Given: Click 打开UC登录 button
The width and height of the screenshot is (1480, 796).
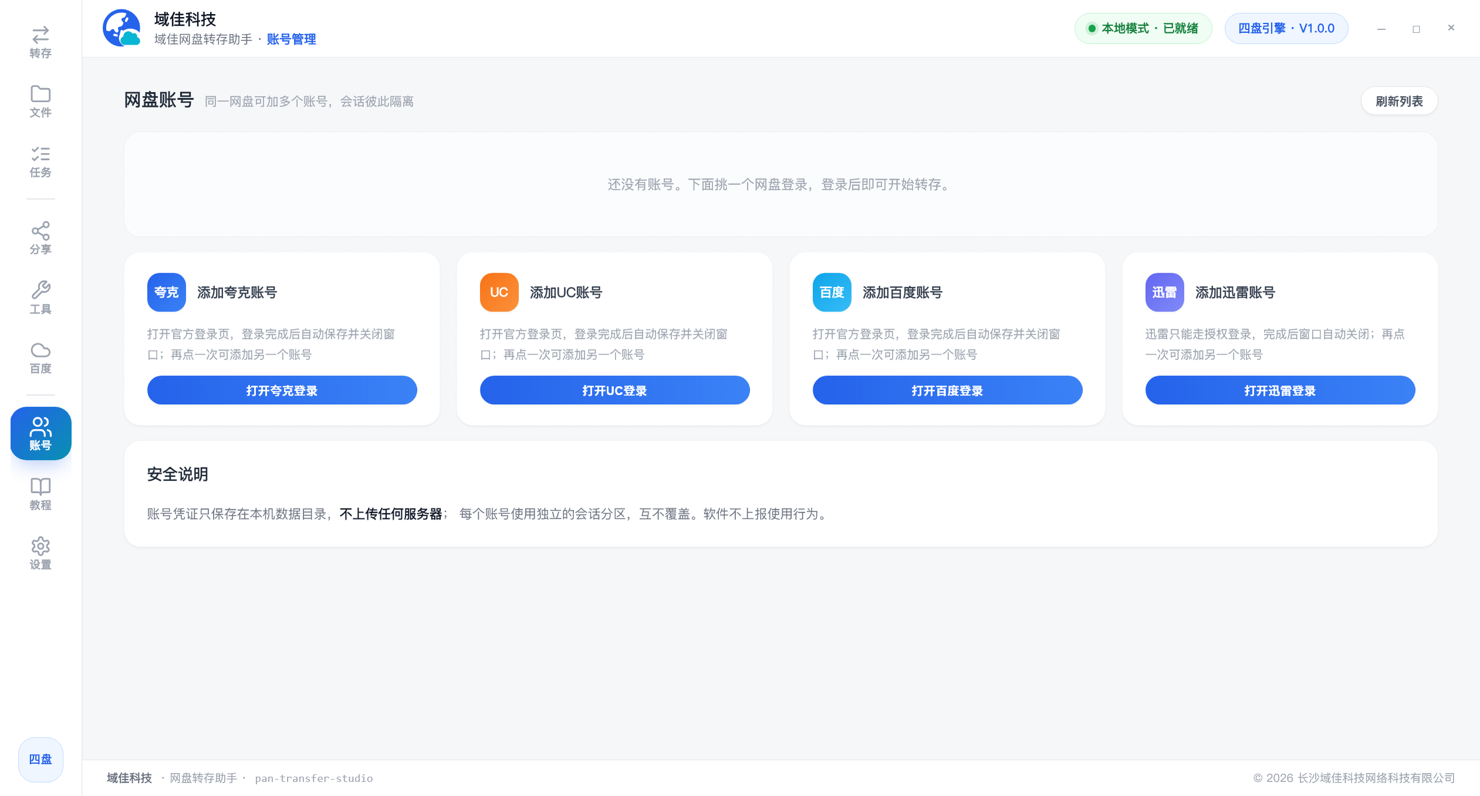Looking at the screenshot, I should [614, 390].
